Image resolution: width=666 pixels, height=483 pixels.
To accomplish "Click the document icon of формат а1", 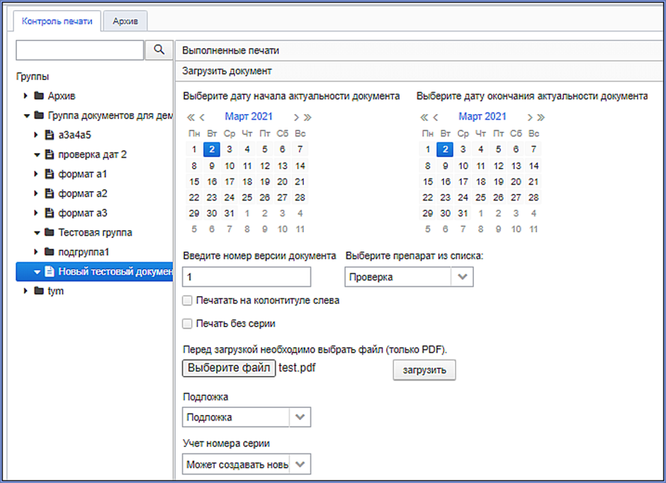I will (50, 174).
